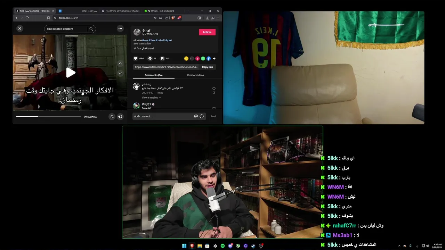Click the yellow repost share icon
This screenshot has width=445, height=250.
(x=186, y=58)
